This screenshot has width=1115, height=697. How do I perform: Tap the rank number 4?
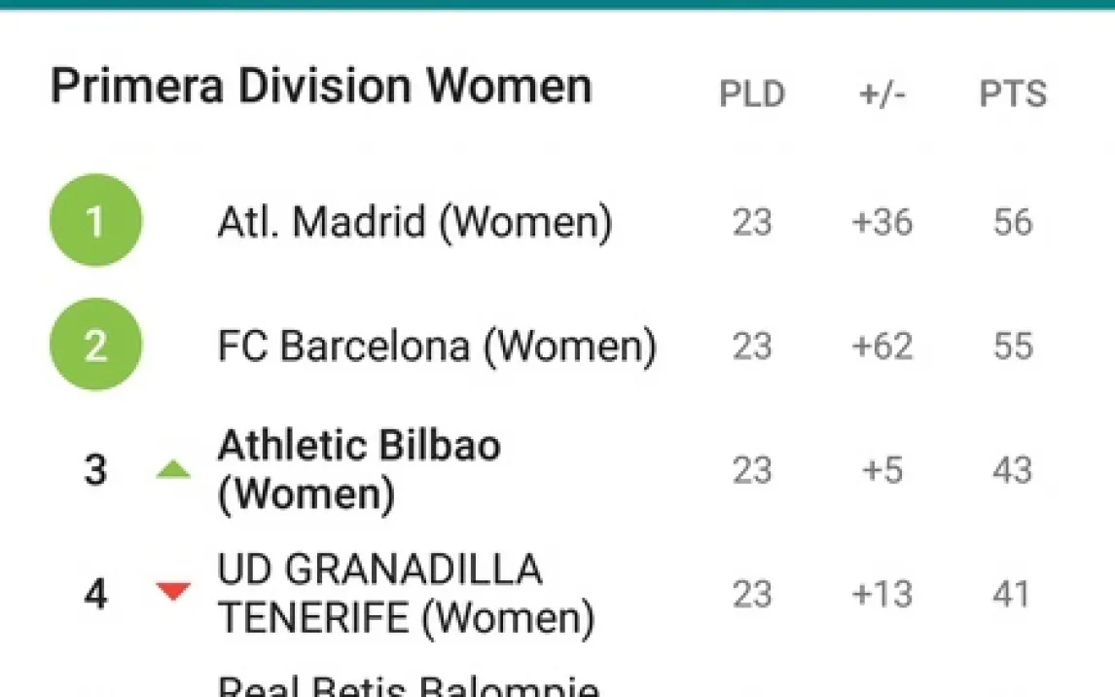95,593
